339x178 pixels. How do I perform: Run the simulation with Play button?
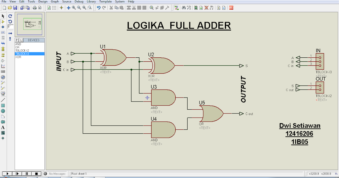click(x=8, y=173)
